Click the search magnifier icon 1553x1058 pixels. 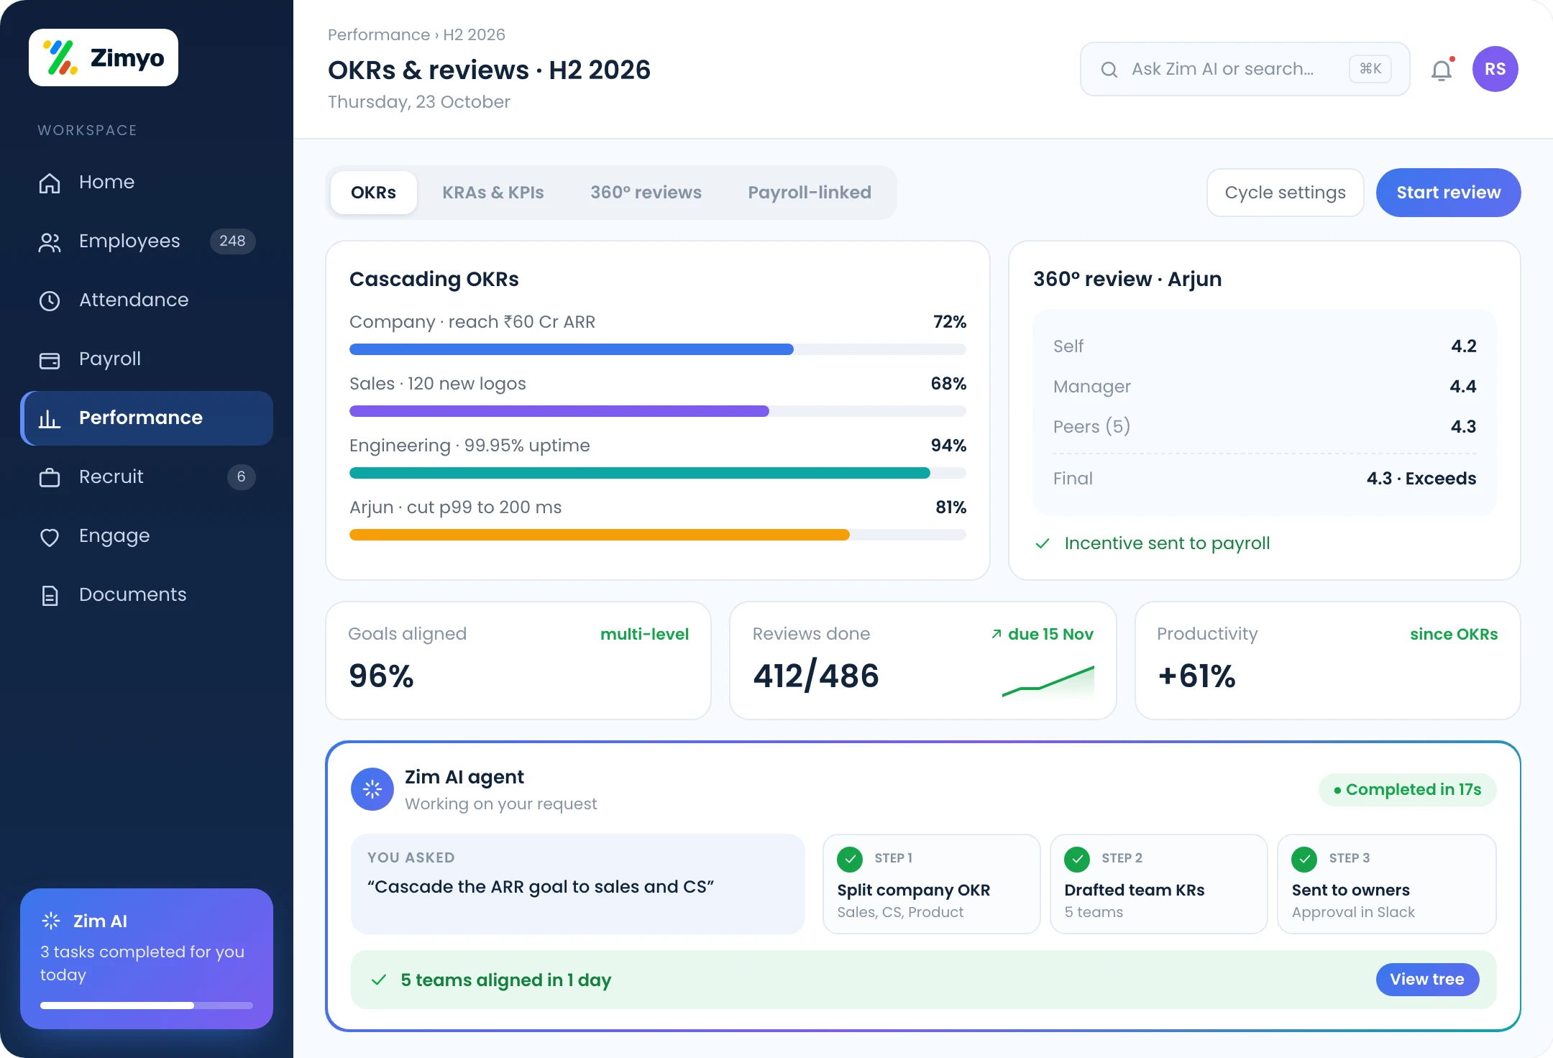[x=1109, y=70]
